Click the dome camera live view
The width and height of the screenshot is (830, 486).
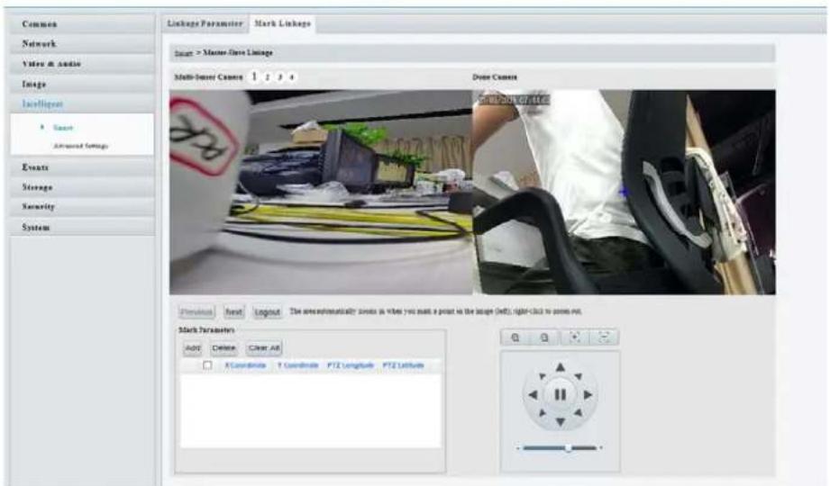click(625, 192)
